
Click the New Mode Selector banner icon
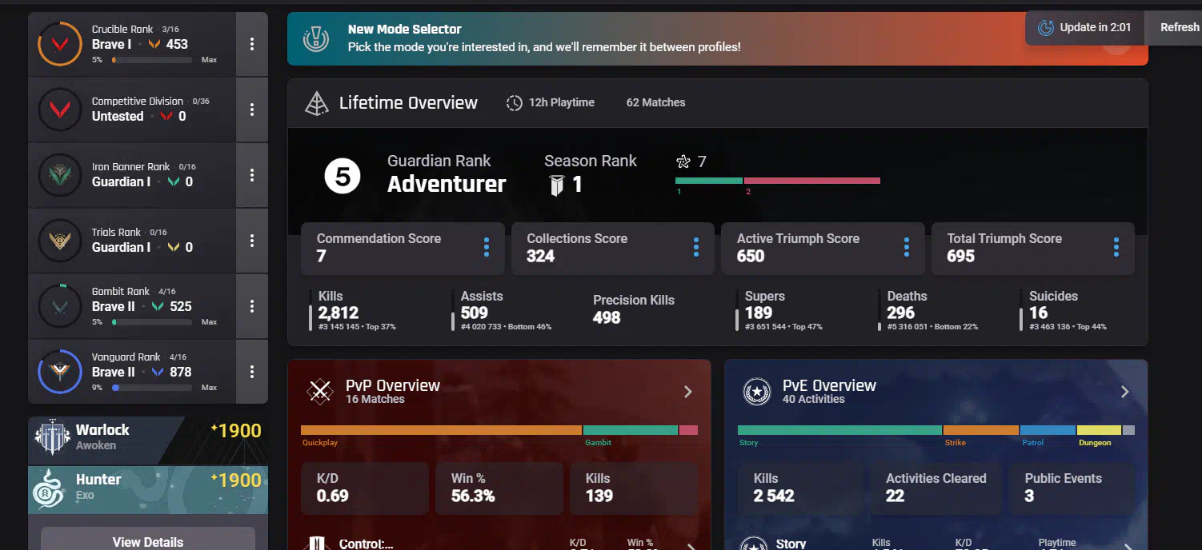tap(316, 38)
